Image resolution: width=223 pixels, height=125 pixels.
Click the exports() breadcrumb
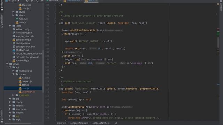point(62,123)
